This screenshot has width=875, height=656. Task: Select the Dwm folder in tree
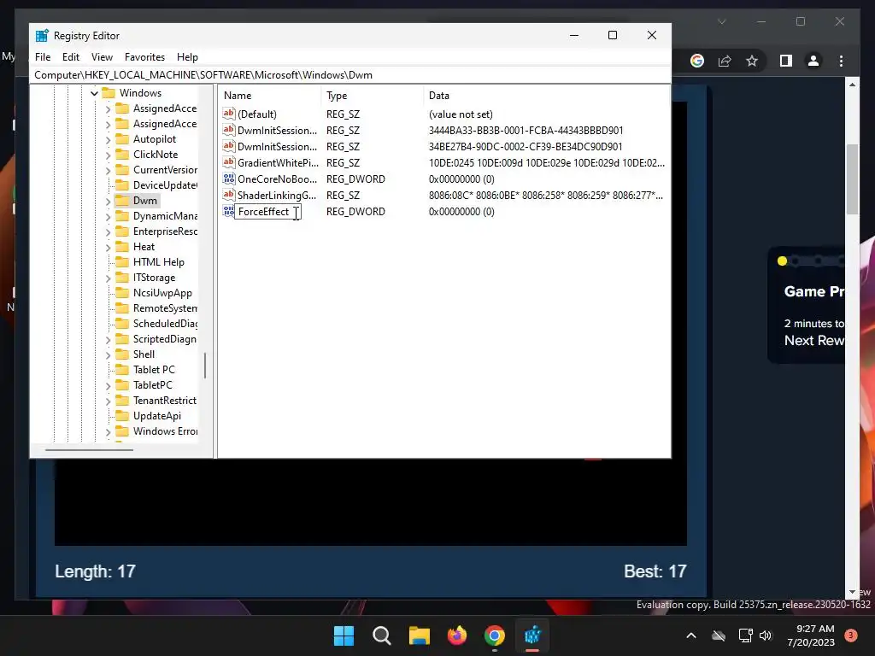tap(144, 200)
